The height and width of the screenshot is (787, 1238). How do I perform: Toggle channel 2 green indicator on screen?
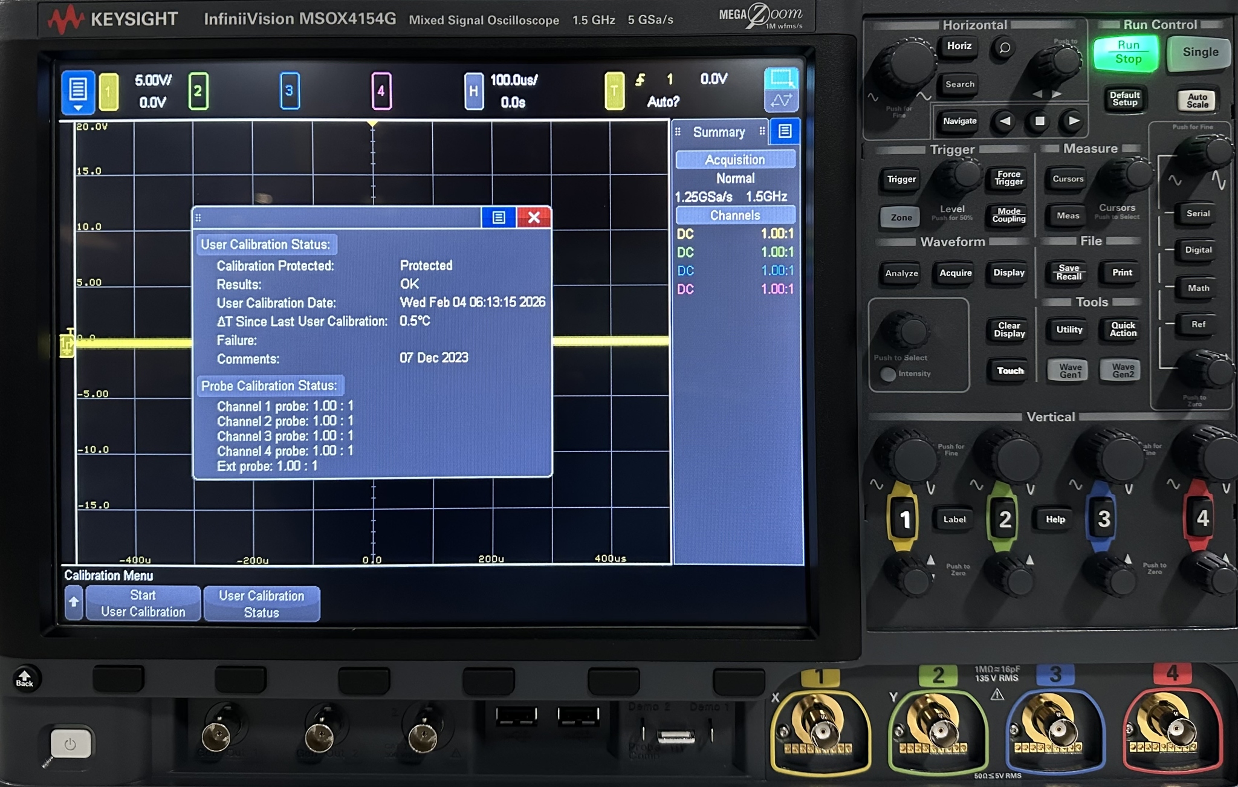coord(198,91)
